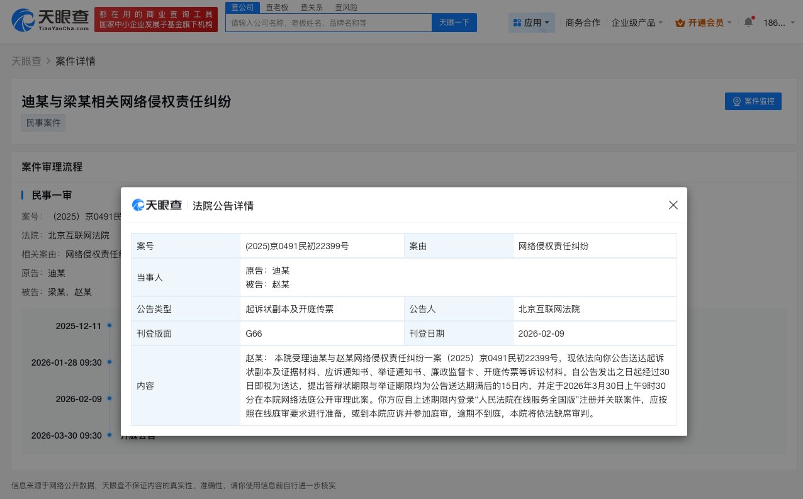Click the company name search input field
Screen dimensions: 803x499
(x=328, y=22)
